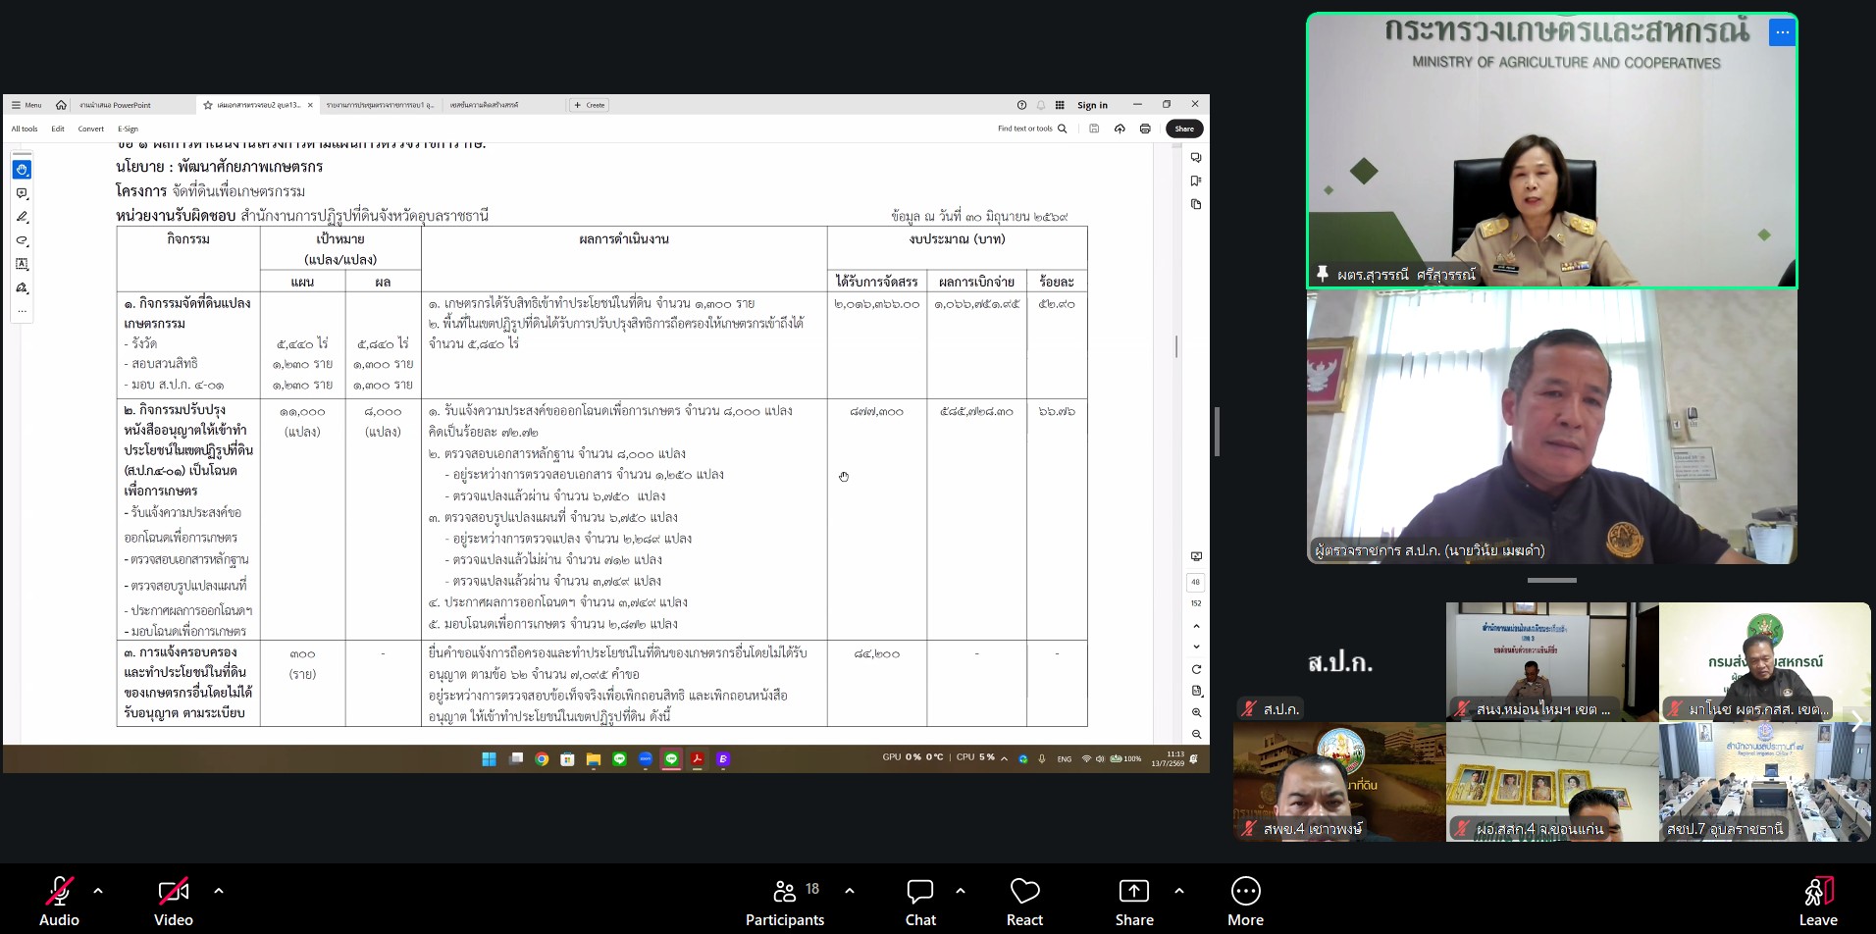Create a new tab with Create button

click(590, 105)
